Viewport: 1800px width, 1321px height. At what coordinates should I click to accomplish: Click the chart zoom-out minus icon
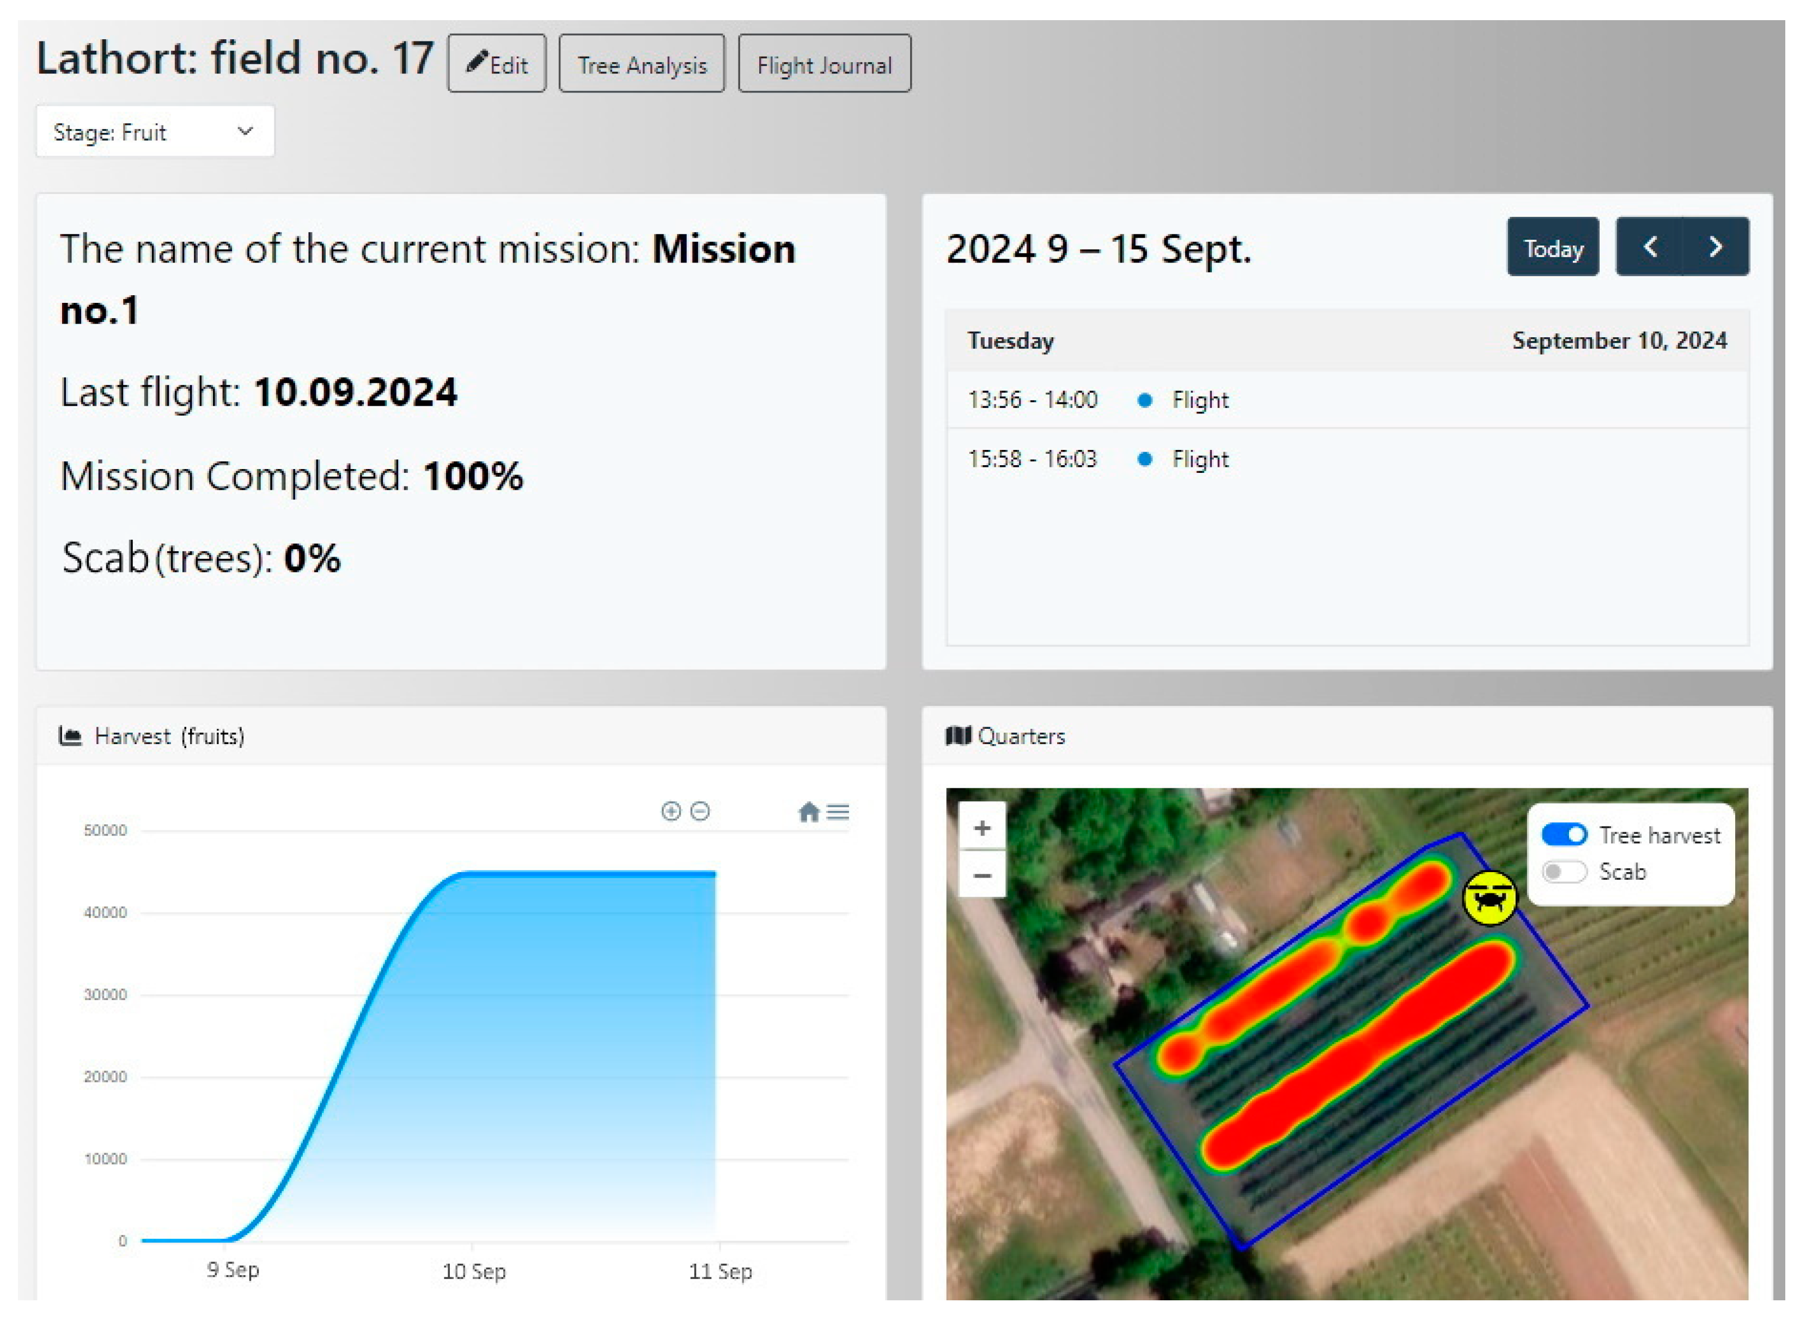pyautogui.click(x=699, y=811)
